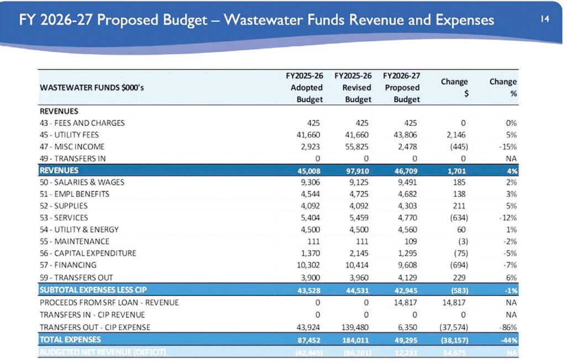Click CIP expense percent change -86%

(x=508, y=328)
